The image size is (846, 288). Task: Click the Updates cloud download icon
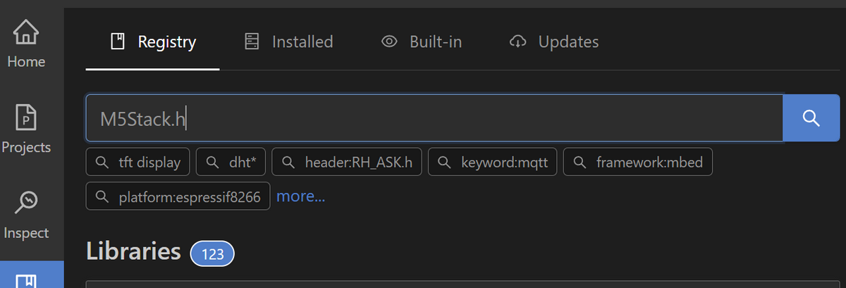(x=517, y=42)
